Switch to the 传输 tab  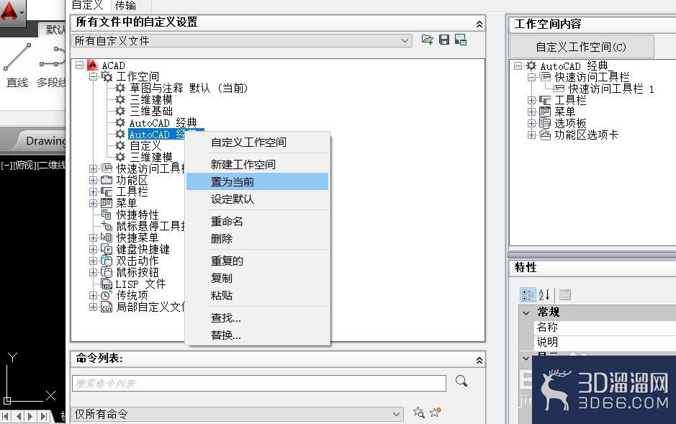pos(125,5)
